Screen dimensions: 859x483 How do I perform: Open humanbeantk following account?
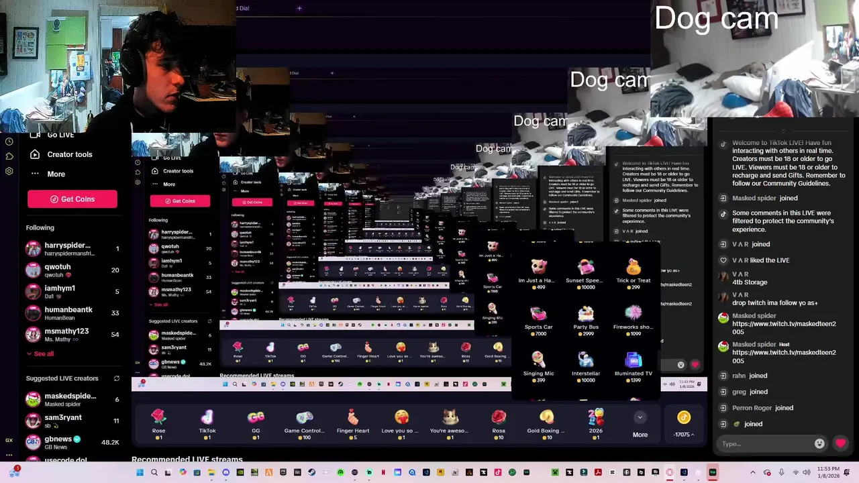click(72, 313)
